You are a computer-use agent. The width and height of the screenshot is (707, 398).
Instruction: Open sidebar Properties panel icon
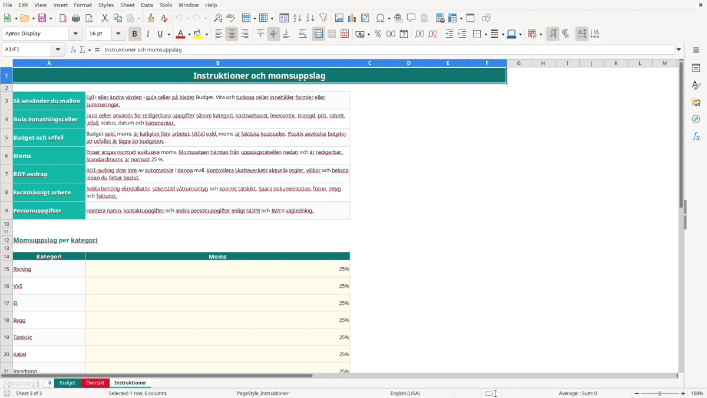(696, 68)
